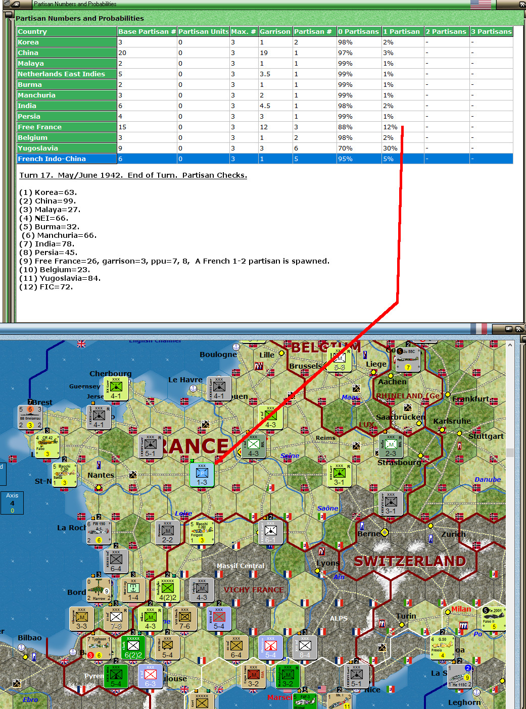Select the Free France row
526x709 pixels.
click(x=265, y=127)
